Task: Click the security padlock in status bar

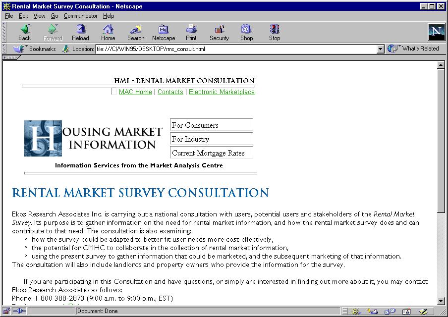Action: (7, 311)
